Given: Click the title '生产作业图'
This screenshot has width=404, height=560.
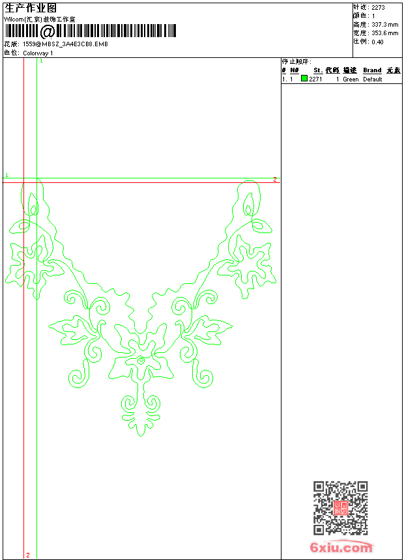Looking at the screenshot, I should click(31, 8).
